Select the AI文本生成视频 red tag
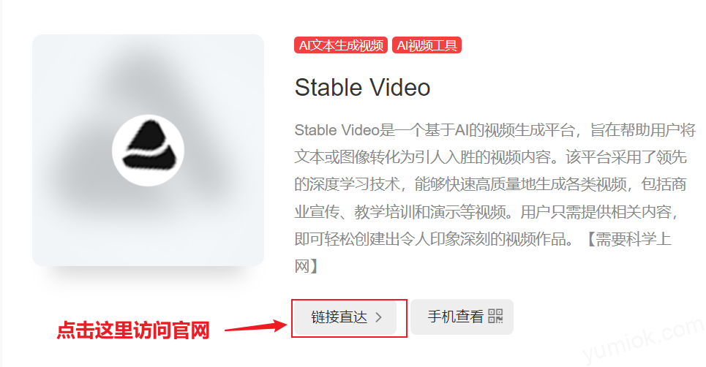 pyautogui.click(x=341, y=45)
